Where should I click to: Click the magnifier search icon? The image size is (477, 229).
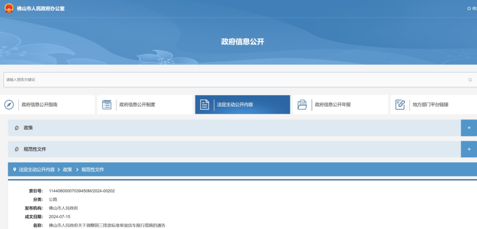(x=470, y=80)
